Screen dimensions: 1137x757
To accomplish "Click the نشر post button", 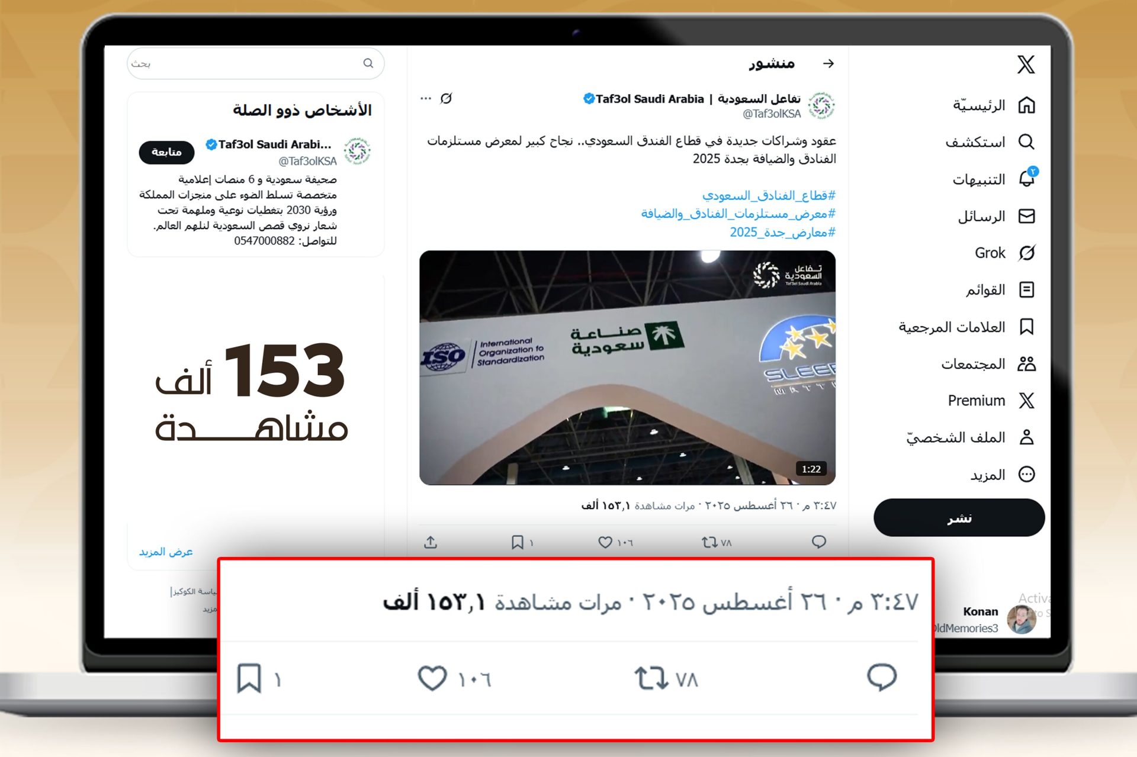I will pos(959,518).
